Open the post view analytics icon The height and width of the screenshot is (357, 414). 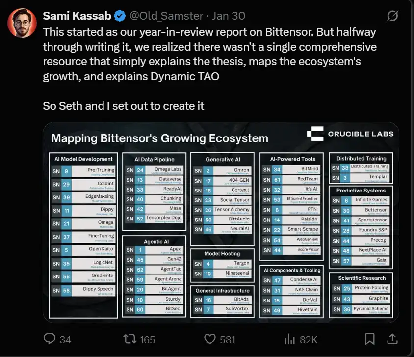(x=290, y=339)
